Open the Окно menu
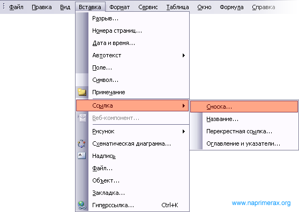 pos(204,7)
